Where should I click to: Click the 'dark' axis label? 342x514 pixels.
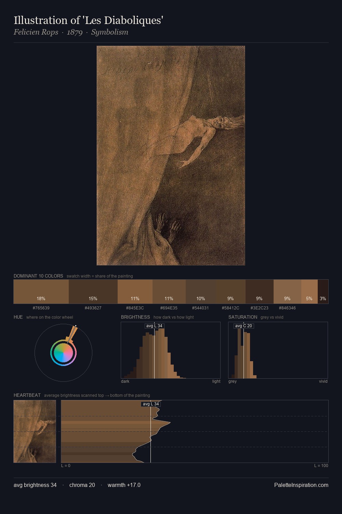[125, 381]
